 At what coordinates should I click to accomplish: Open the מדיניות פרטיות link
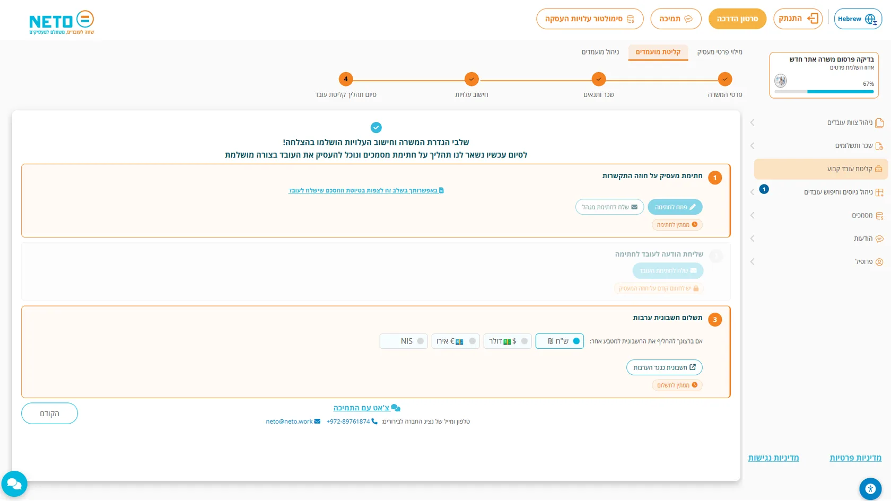tap(855, 458)
